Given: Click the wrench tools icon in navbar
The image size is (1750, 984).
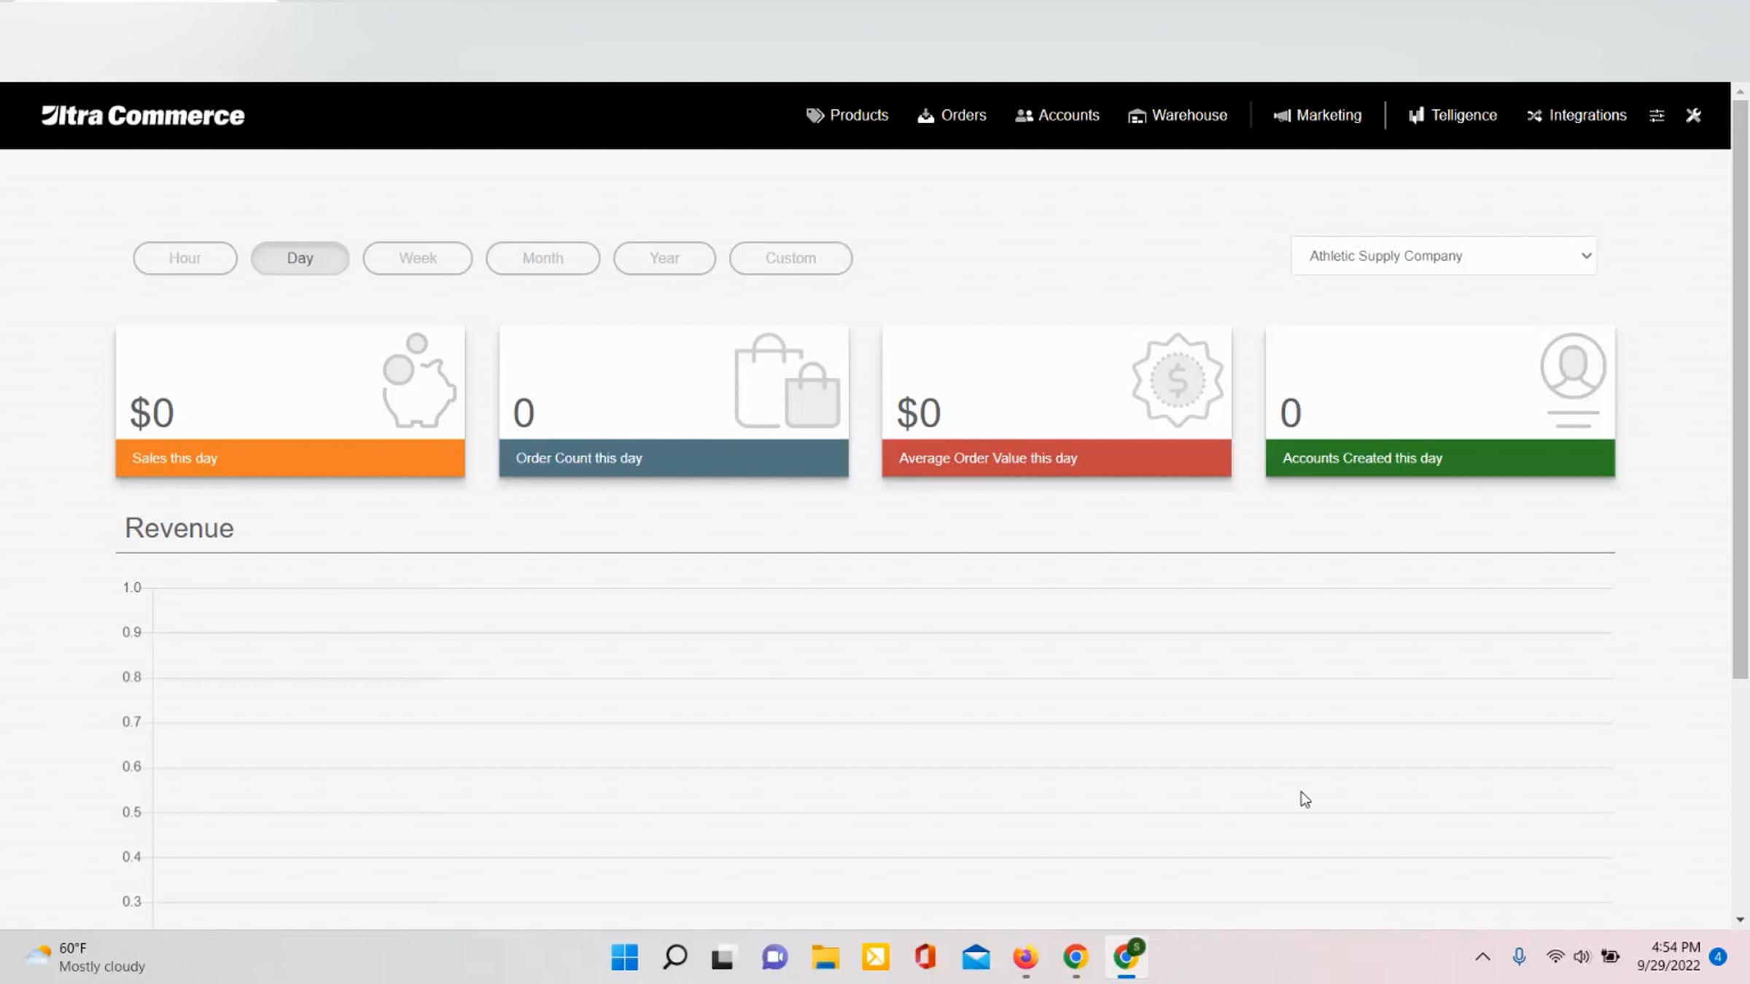Looking at the screenshot, I should [1693, 116].
